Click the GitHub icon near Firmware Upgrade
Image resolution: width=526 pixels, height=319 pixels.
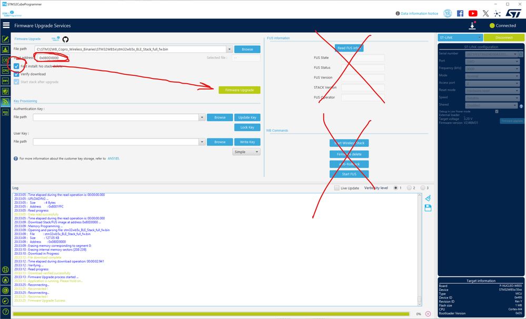pyautogui.click(x=65, y=39)
